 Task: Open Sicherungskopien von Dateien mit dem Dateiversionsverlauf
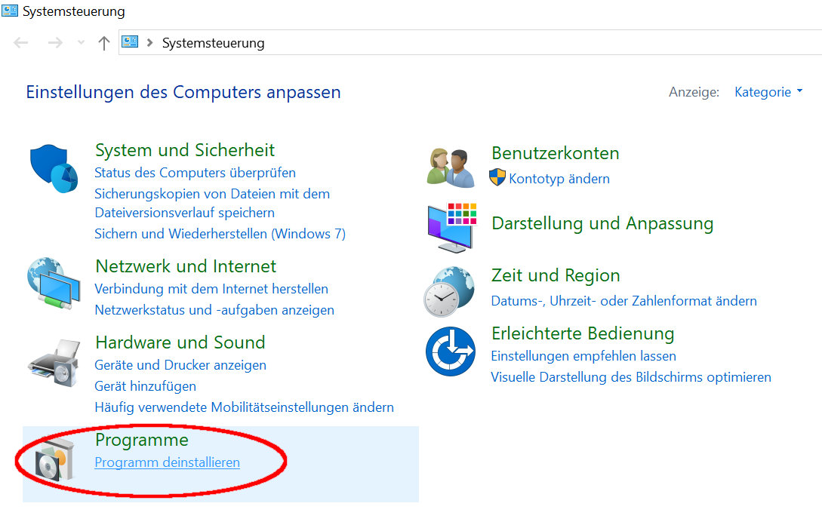pyautogui.click(x=212, y=204)
